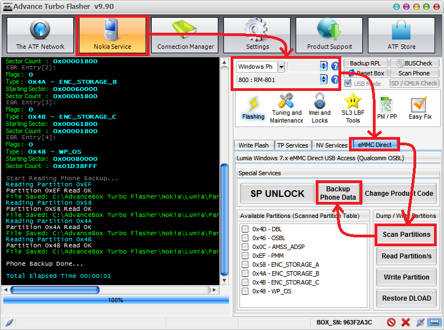Open the Settings gear section

point(257,35)
